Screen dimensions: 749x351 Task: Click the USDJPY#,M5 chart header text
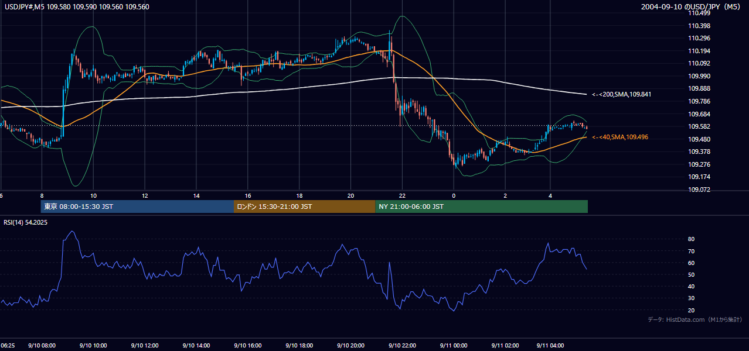[x=77, y=7]
